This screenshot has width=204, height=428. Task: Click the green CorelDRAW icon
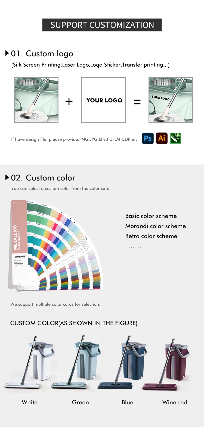pyautogui.click(x=176, y=138)
